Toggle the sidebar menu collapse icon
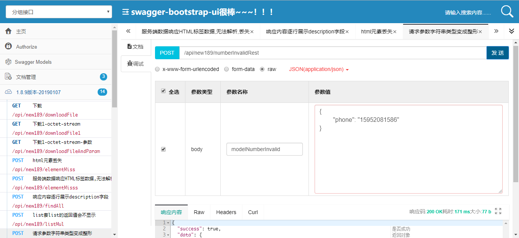 pyautogui.click(x=125, y=12)
